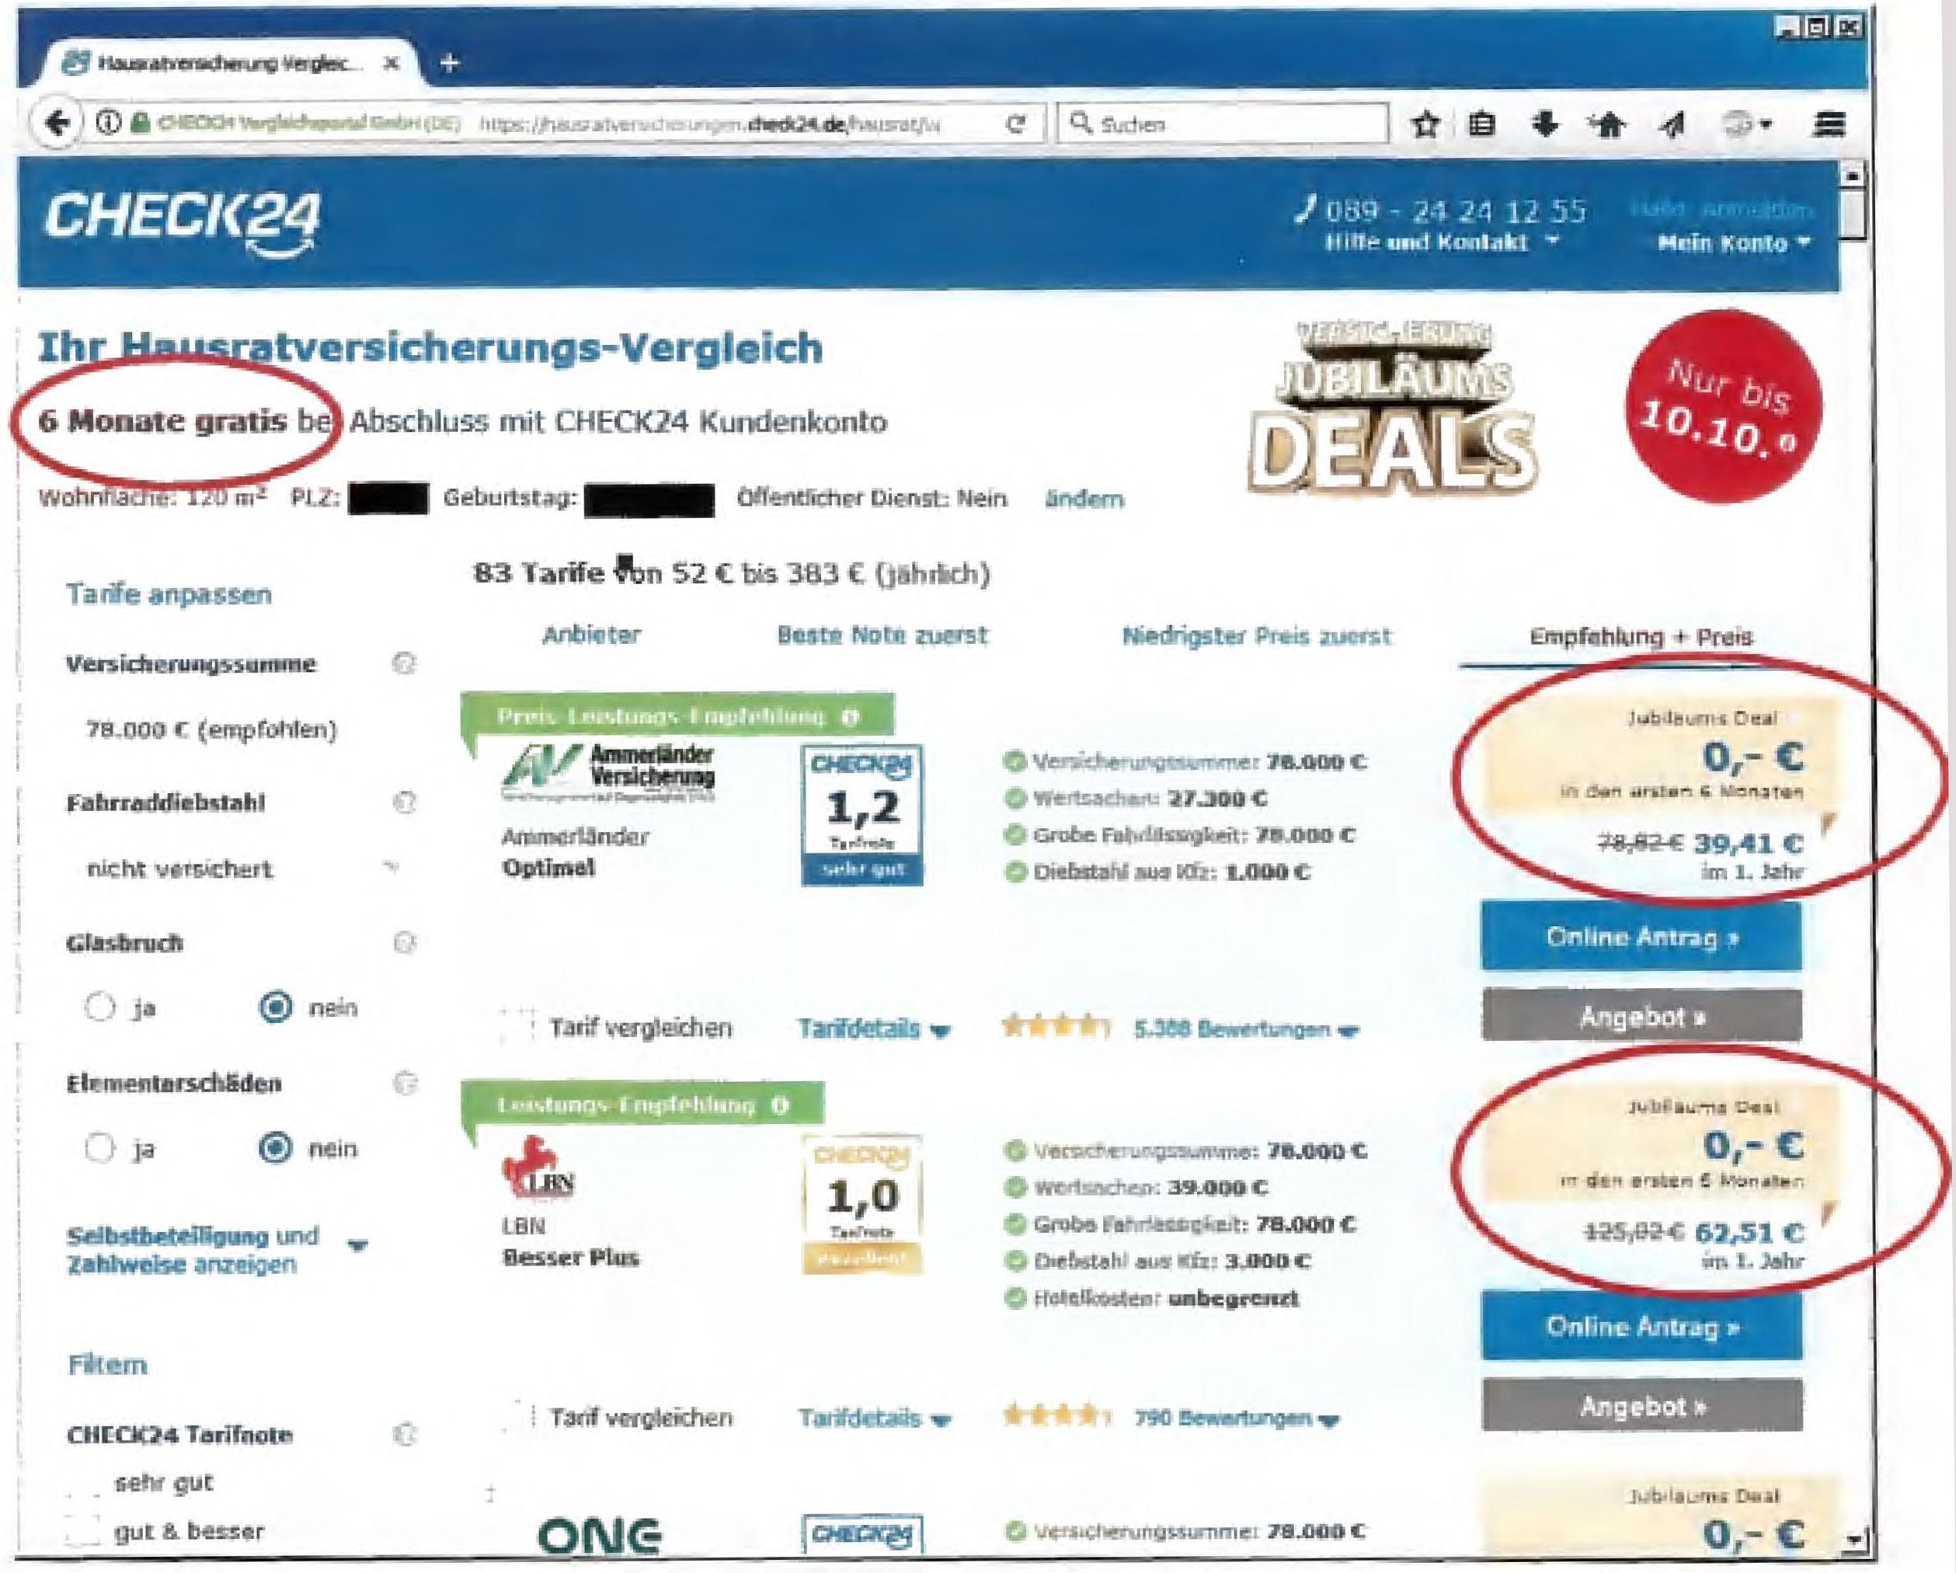Expand Tarifdetails for Ammerländer Optimal
1956x1573 pixels.
[874, 1028]
